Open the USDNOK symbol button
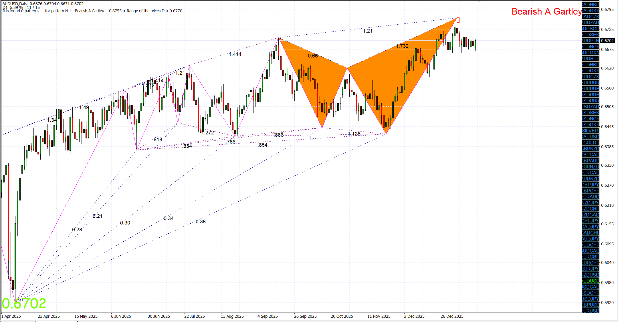This screenshot has height=322, width=618. point(590,119)
